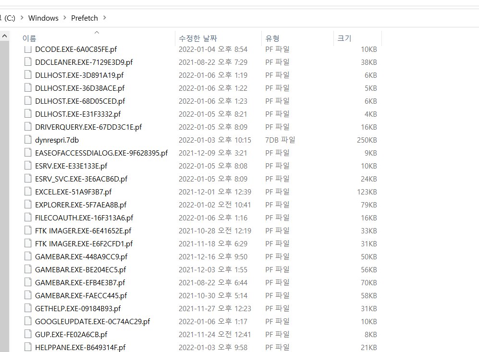Select file name FILECOAUTH.EXE-16F313A6.pf
The width and height of the screenshot is (479, 352).
[84, 218]
